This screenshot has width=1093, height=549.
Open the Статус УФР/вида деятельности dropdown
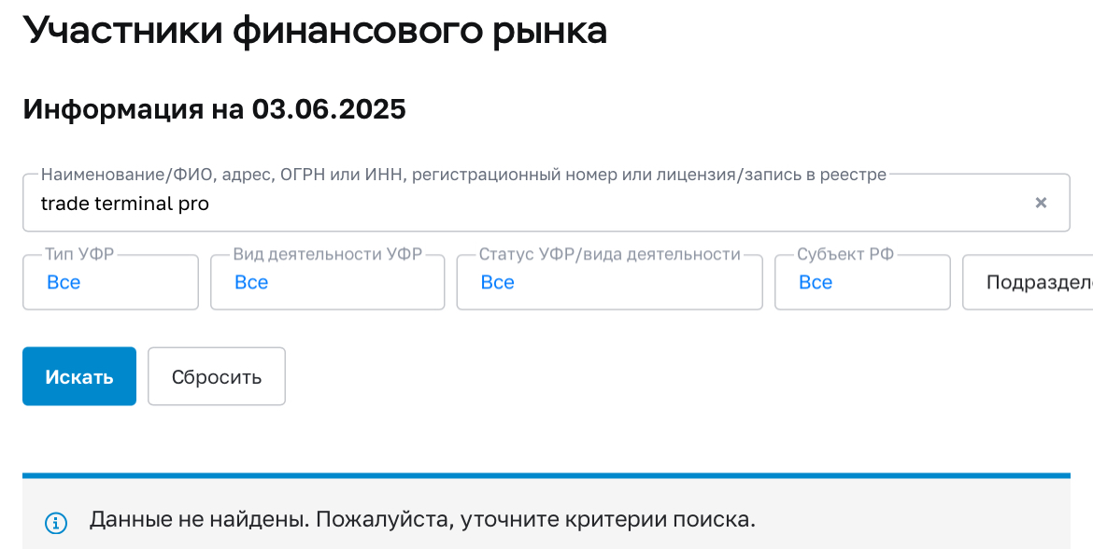tap(609, 283)
